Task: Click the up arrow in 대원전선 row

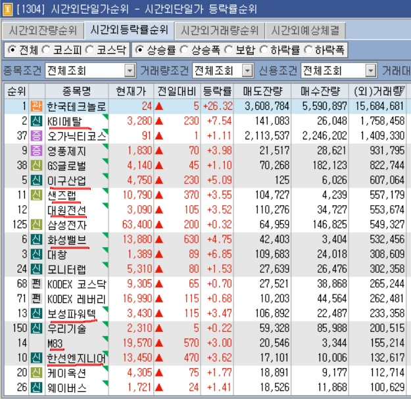Action: pos(159,210)
